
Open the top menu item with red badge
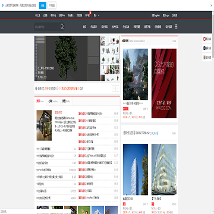click(87, 15)
